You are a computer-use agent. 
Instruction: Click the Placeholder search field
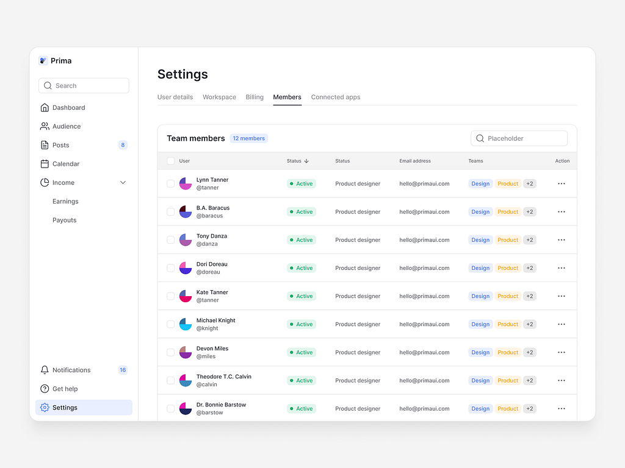tap(519, 138)
